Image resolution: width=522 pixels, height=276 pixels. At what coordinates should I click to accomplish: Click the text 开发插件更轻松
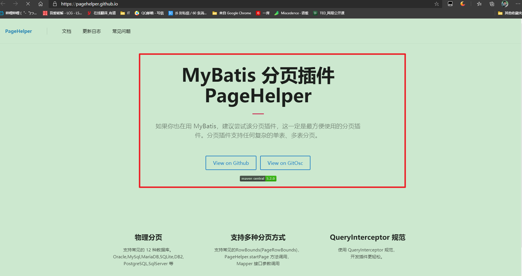point(367,257)
